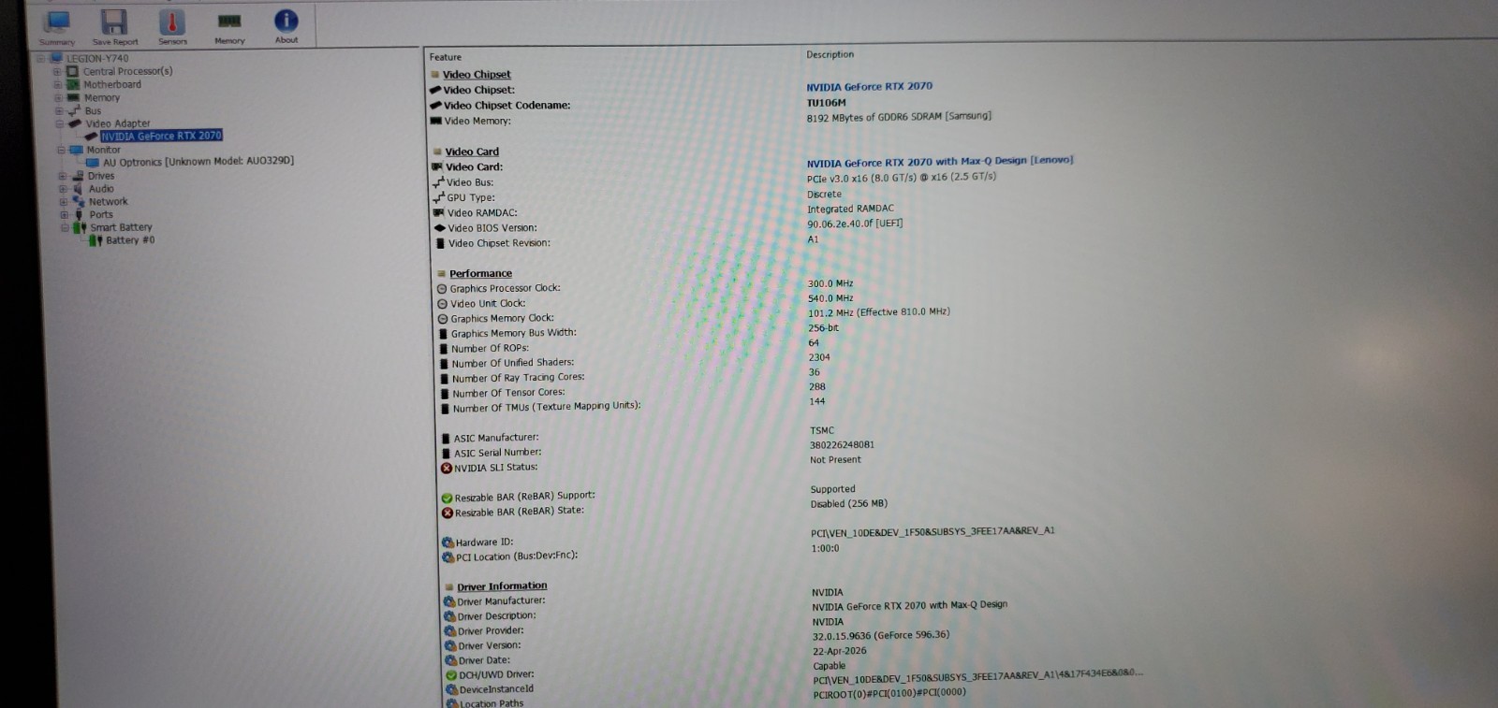Click the Hardware ID row icon
The width and height of the screenshot is (1498, 708).
(x=448, y=542)
